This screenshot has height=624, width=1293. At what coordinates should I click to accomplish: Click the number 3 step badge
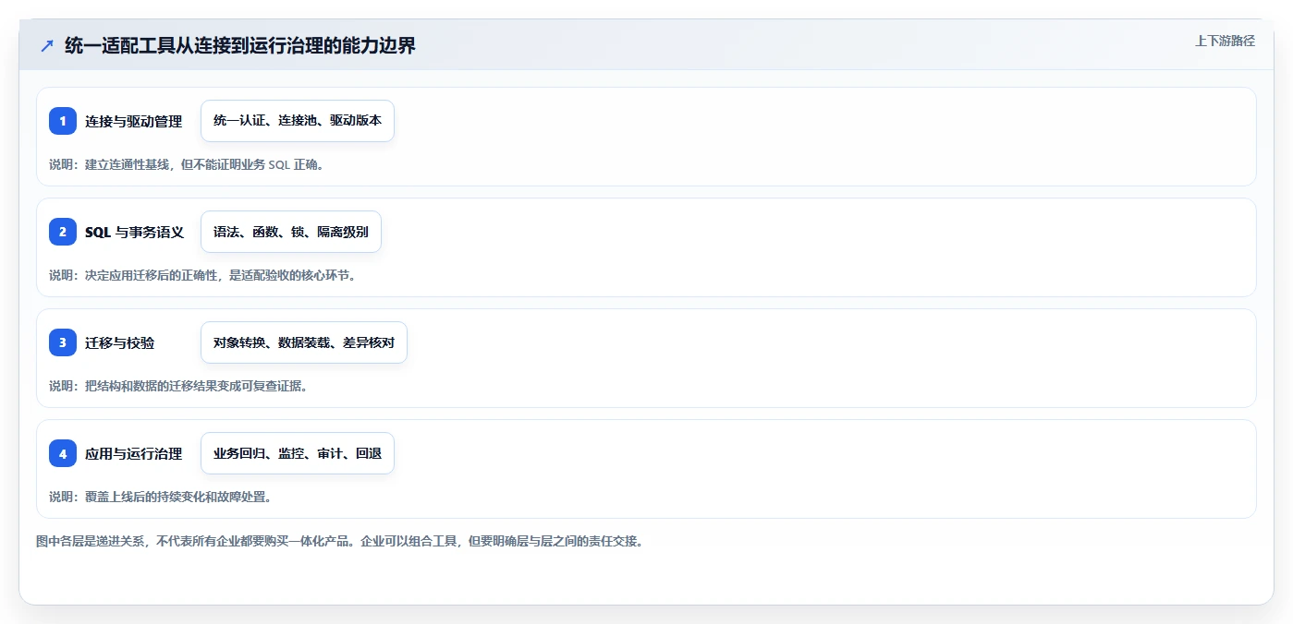(x=63, y=342)
